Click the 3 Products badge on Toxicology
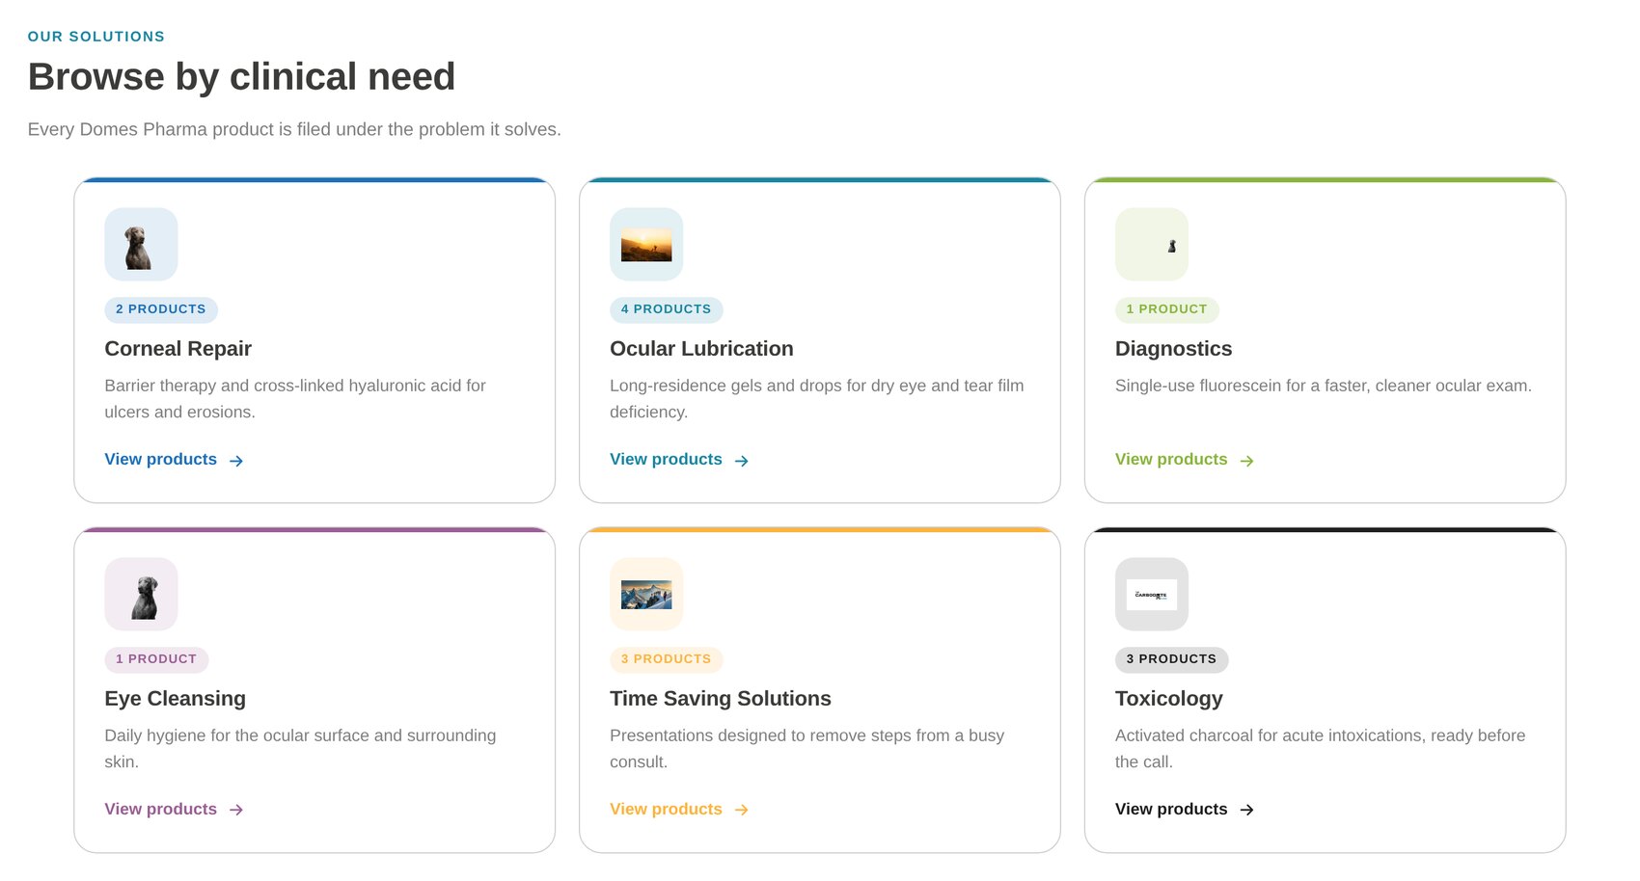The image size is (1640, 881). click(x=1172, y=659)
